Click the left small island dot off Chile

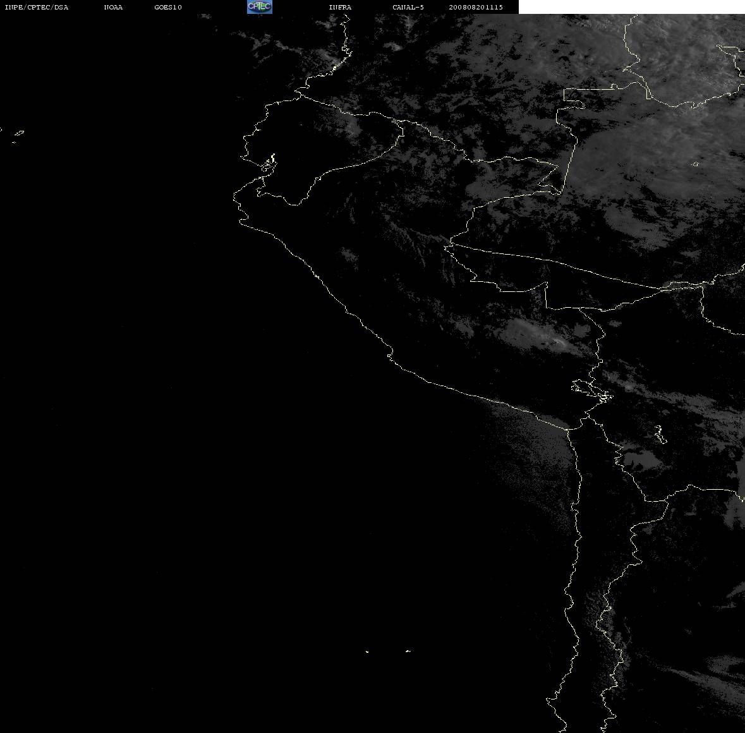click(367, 651)
